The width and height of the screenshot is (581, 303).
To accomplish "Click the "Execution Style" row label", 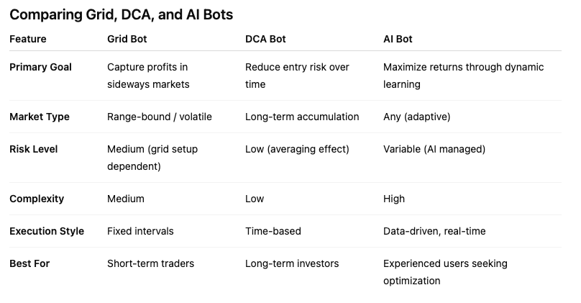I will pyautogui.click(x=47, y=231).
